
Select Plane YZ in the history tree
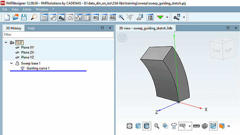(x=28, y=57)
